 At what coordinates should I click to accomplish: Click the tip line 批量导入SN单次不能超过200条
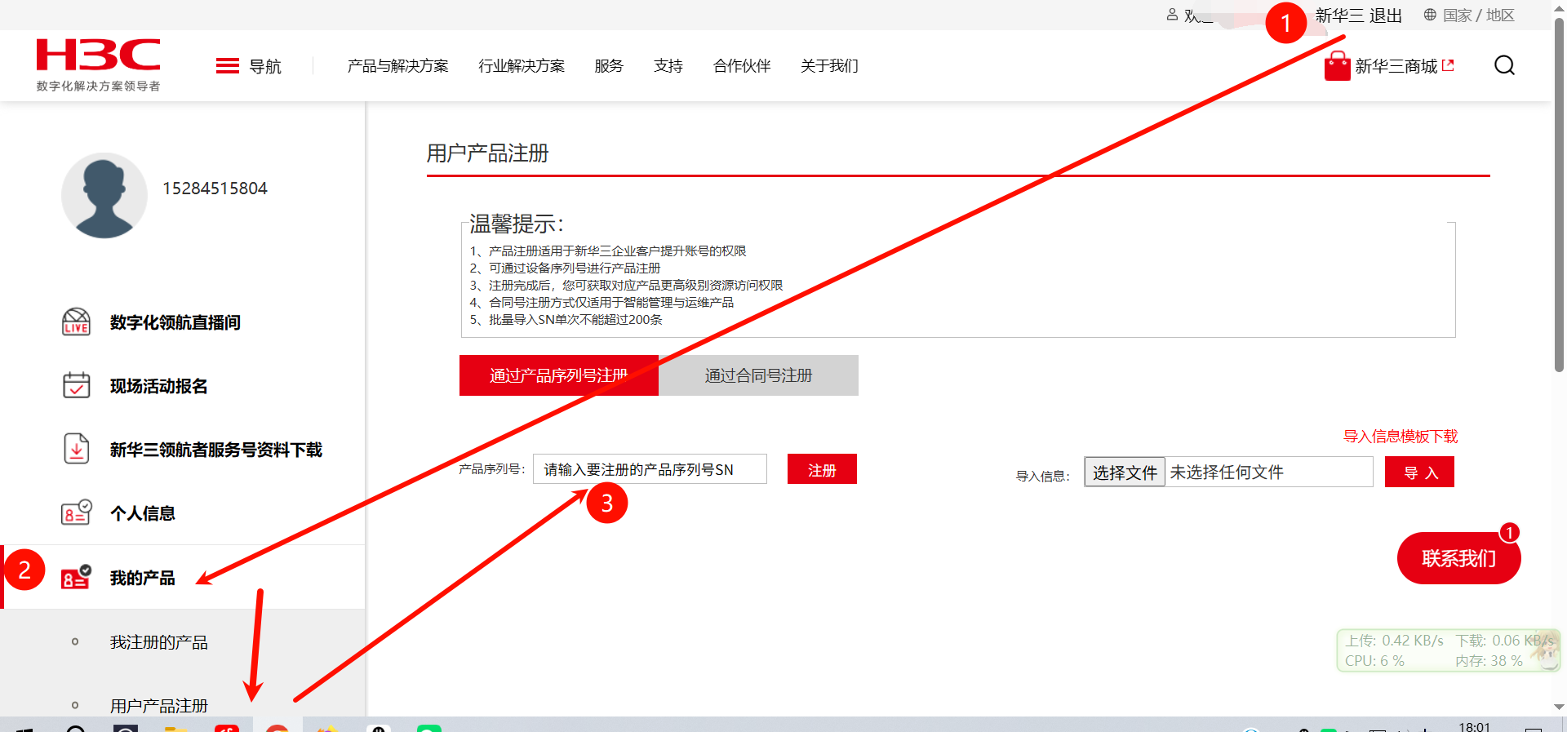coord(566,320)
